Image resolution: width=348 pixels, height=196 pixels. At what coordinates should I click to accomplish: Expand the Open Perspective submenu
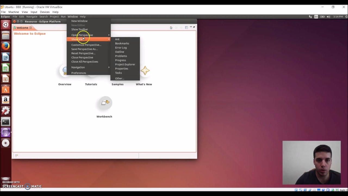89,35
